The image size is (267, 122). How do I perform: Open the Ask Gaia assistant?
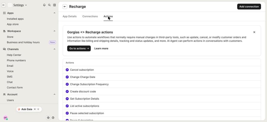click(29, 109)
